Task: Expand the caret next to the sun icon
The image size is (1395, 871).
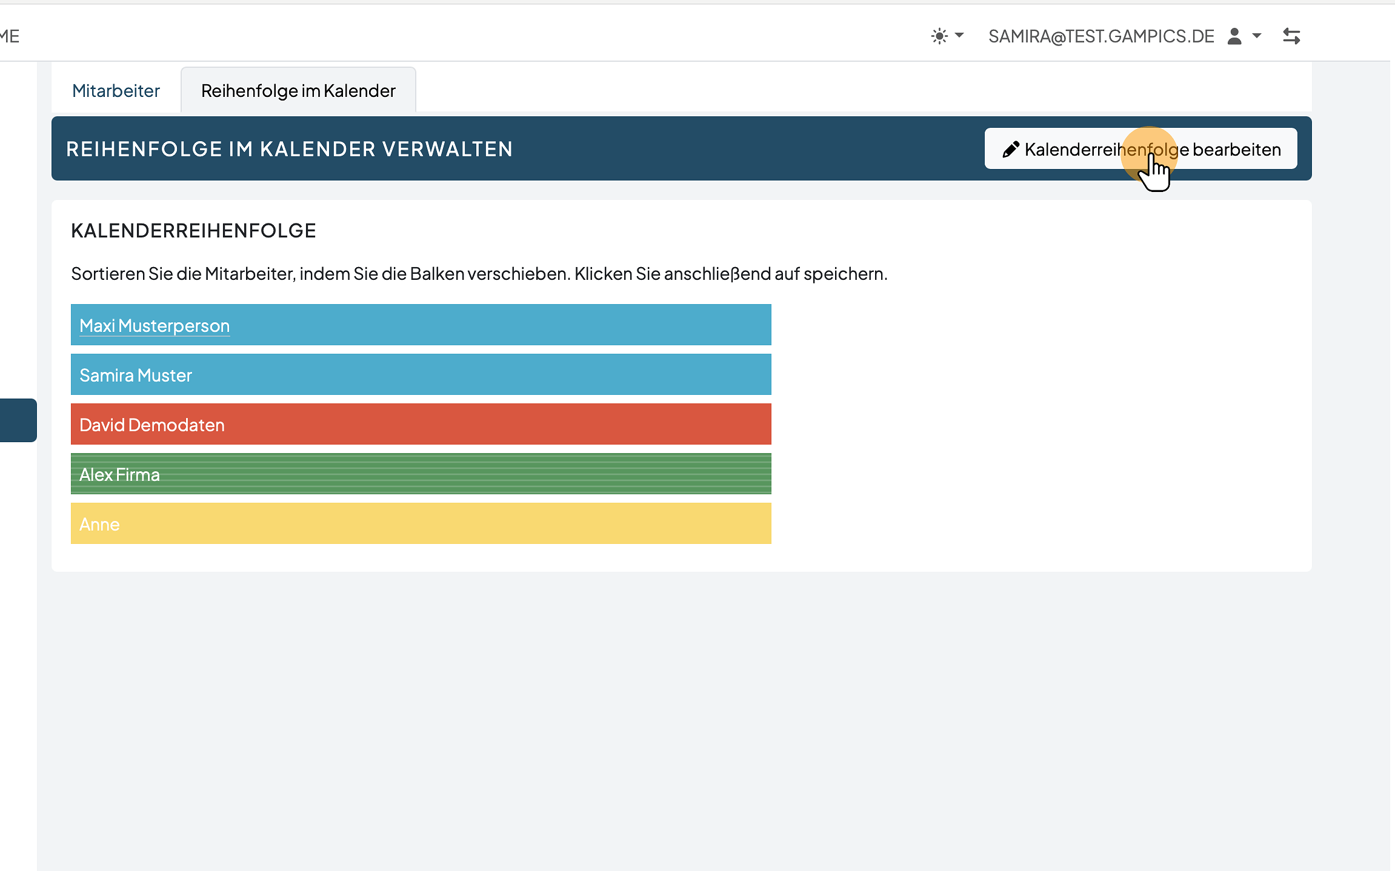Action: (x=959, y=35)
